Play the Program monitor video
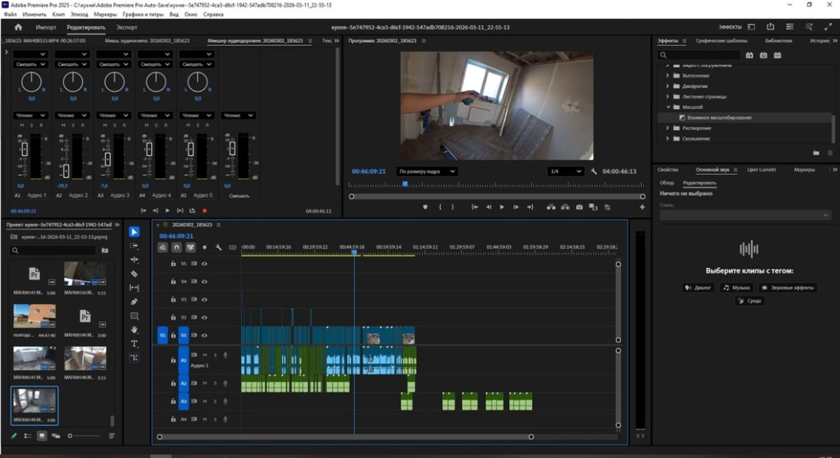Viewport: 840px width, 458px height. 502,207
